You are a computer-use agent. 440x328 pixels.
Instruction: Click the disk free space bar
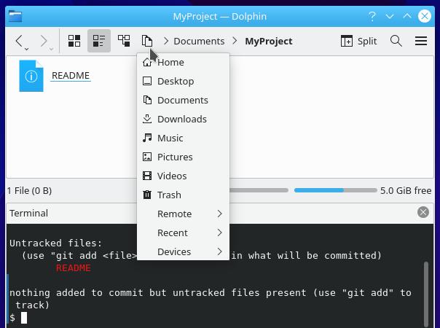tap(335, 190)
